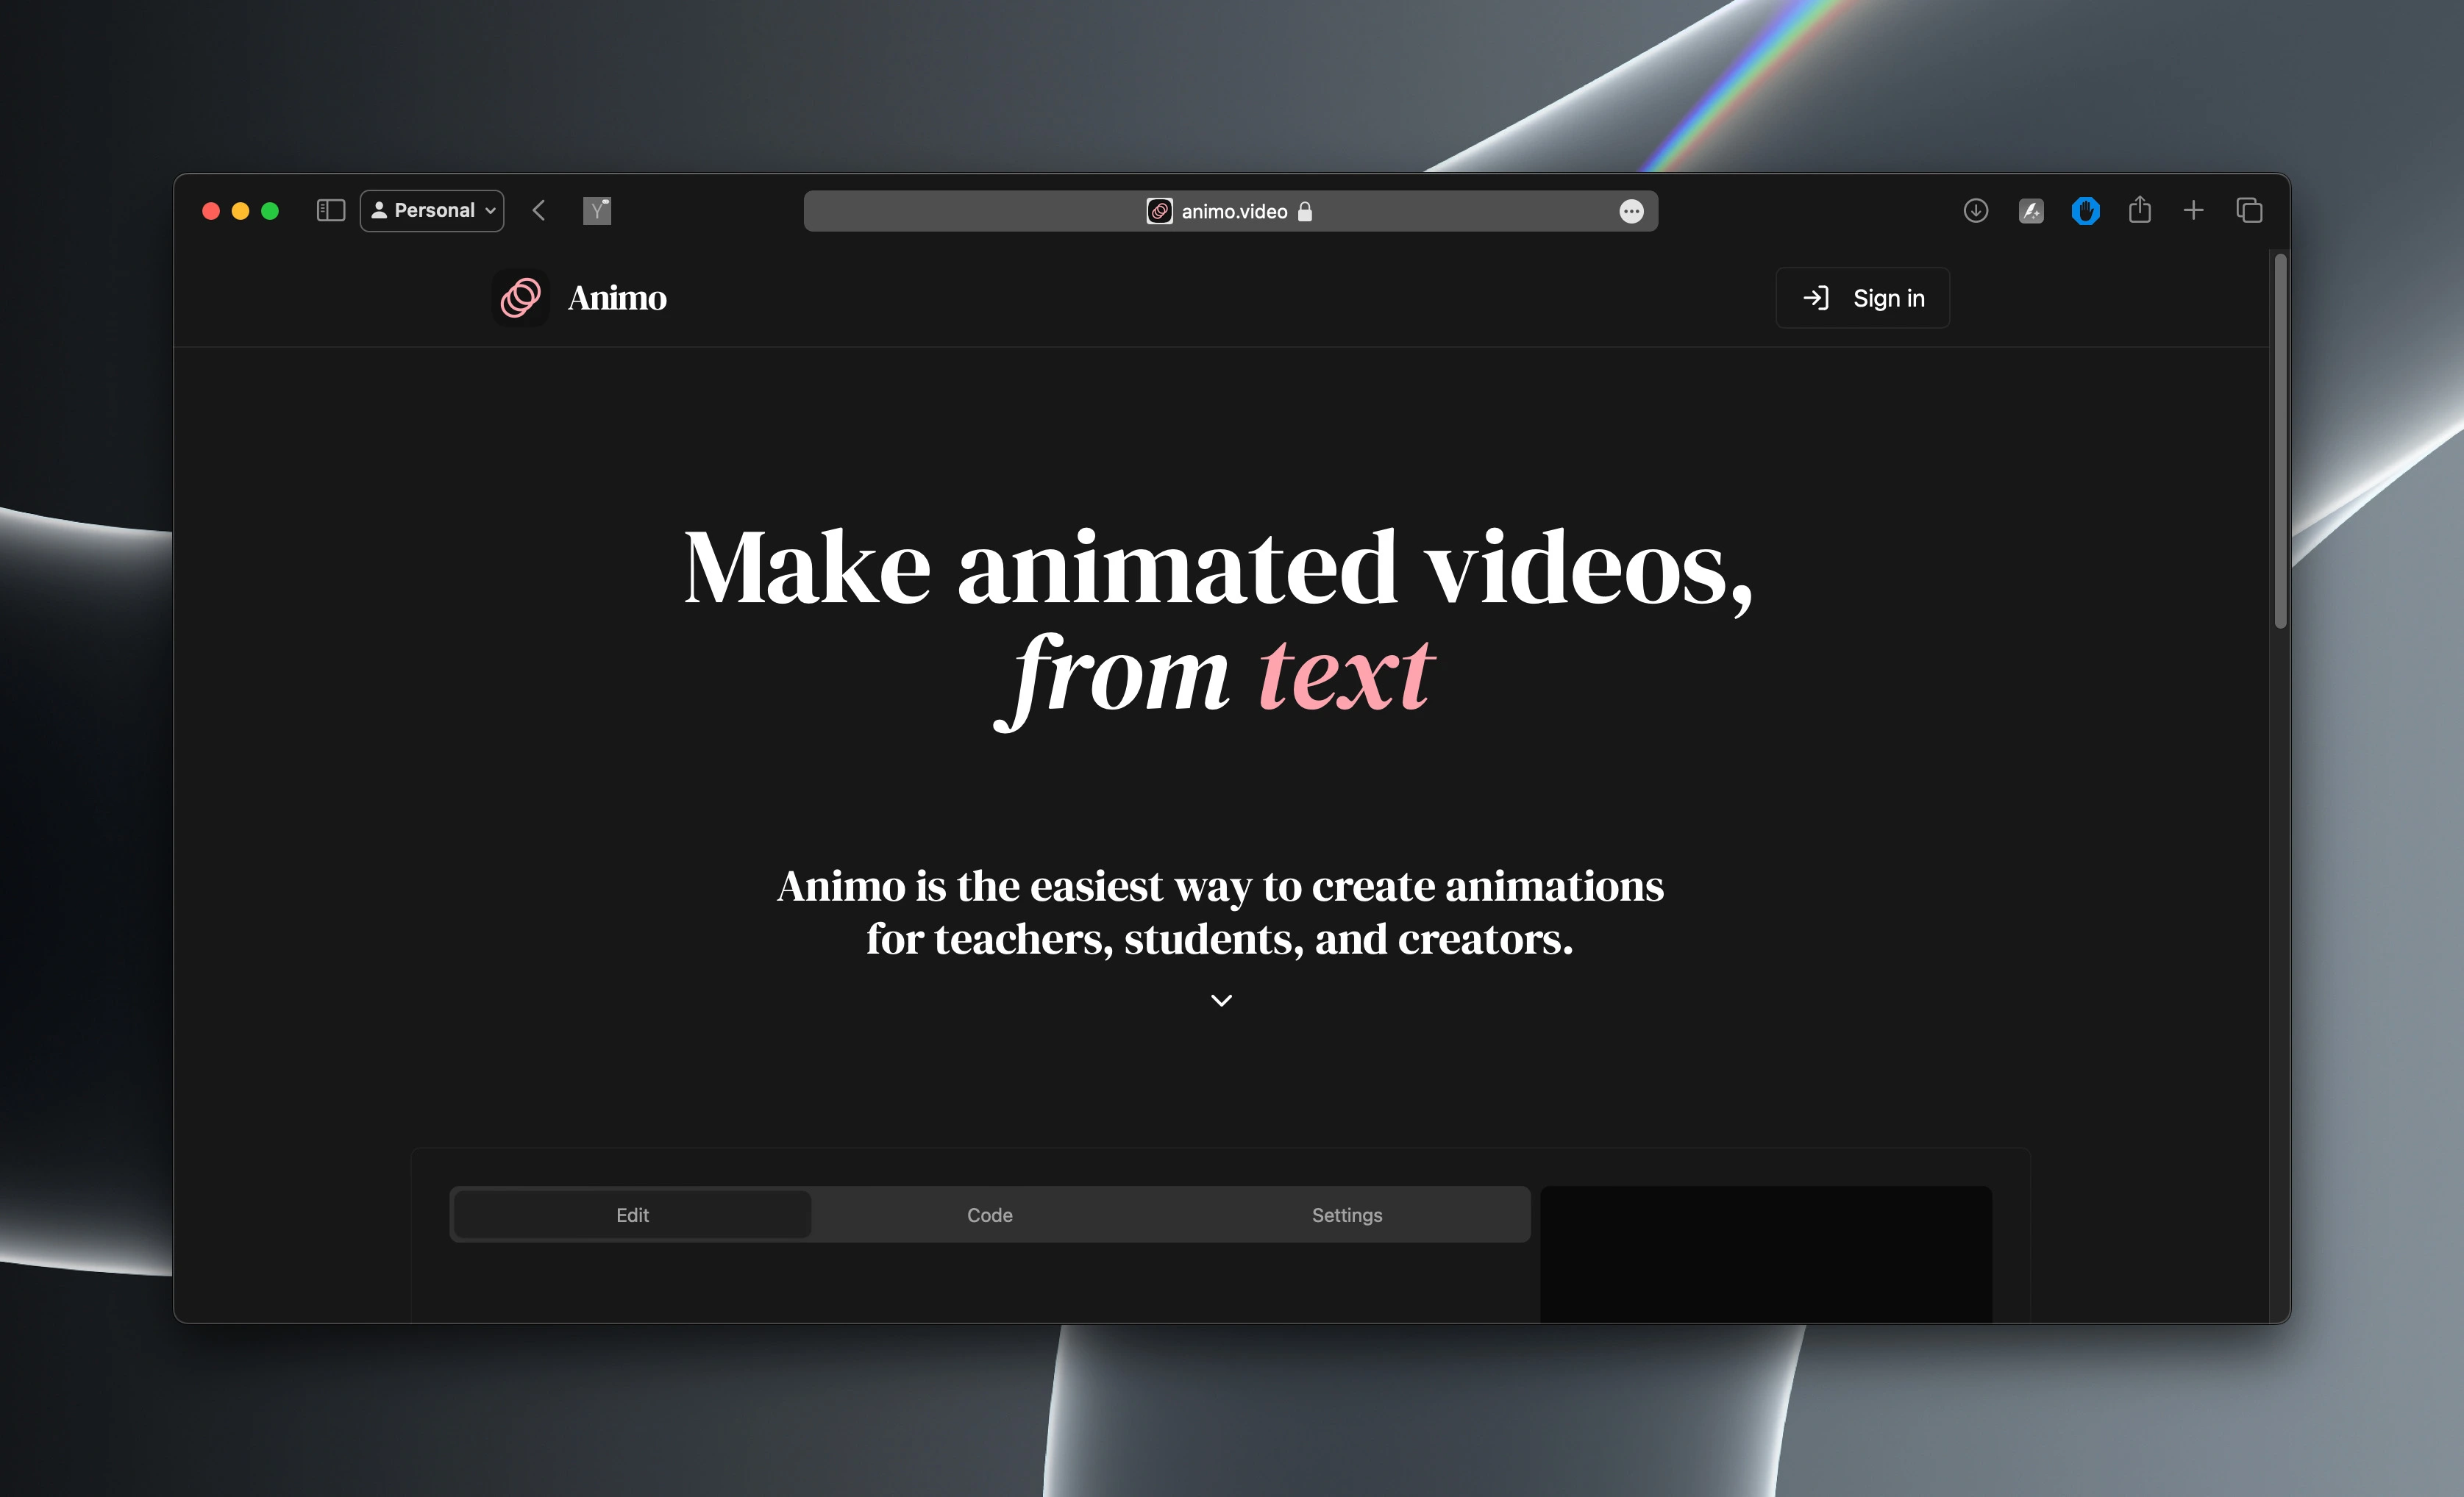
Task: Open the Share icon in toolbar
Action: [x=2139, y=210]
